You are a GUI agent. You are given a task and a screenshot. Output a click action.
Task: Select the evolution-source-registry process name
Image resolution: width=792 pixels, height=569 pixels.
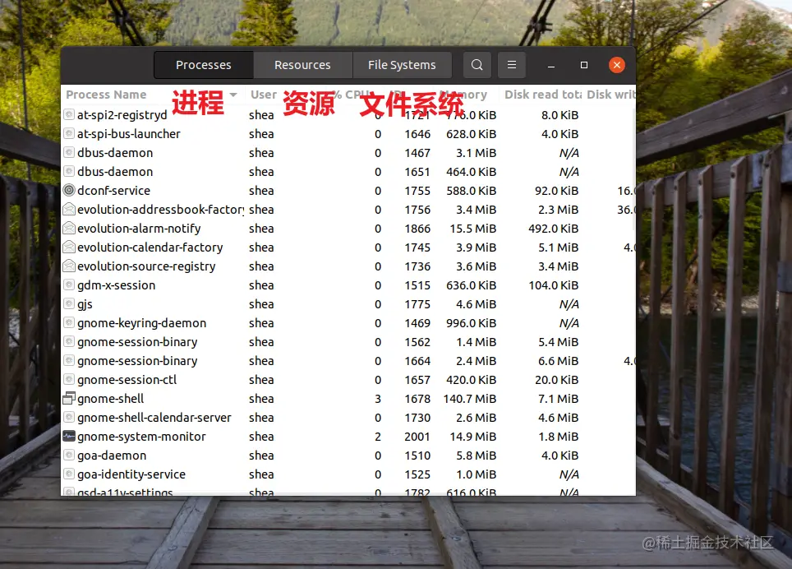tap(146, 266)
